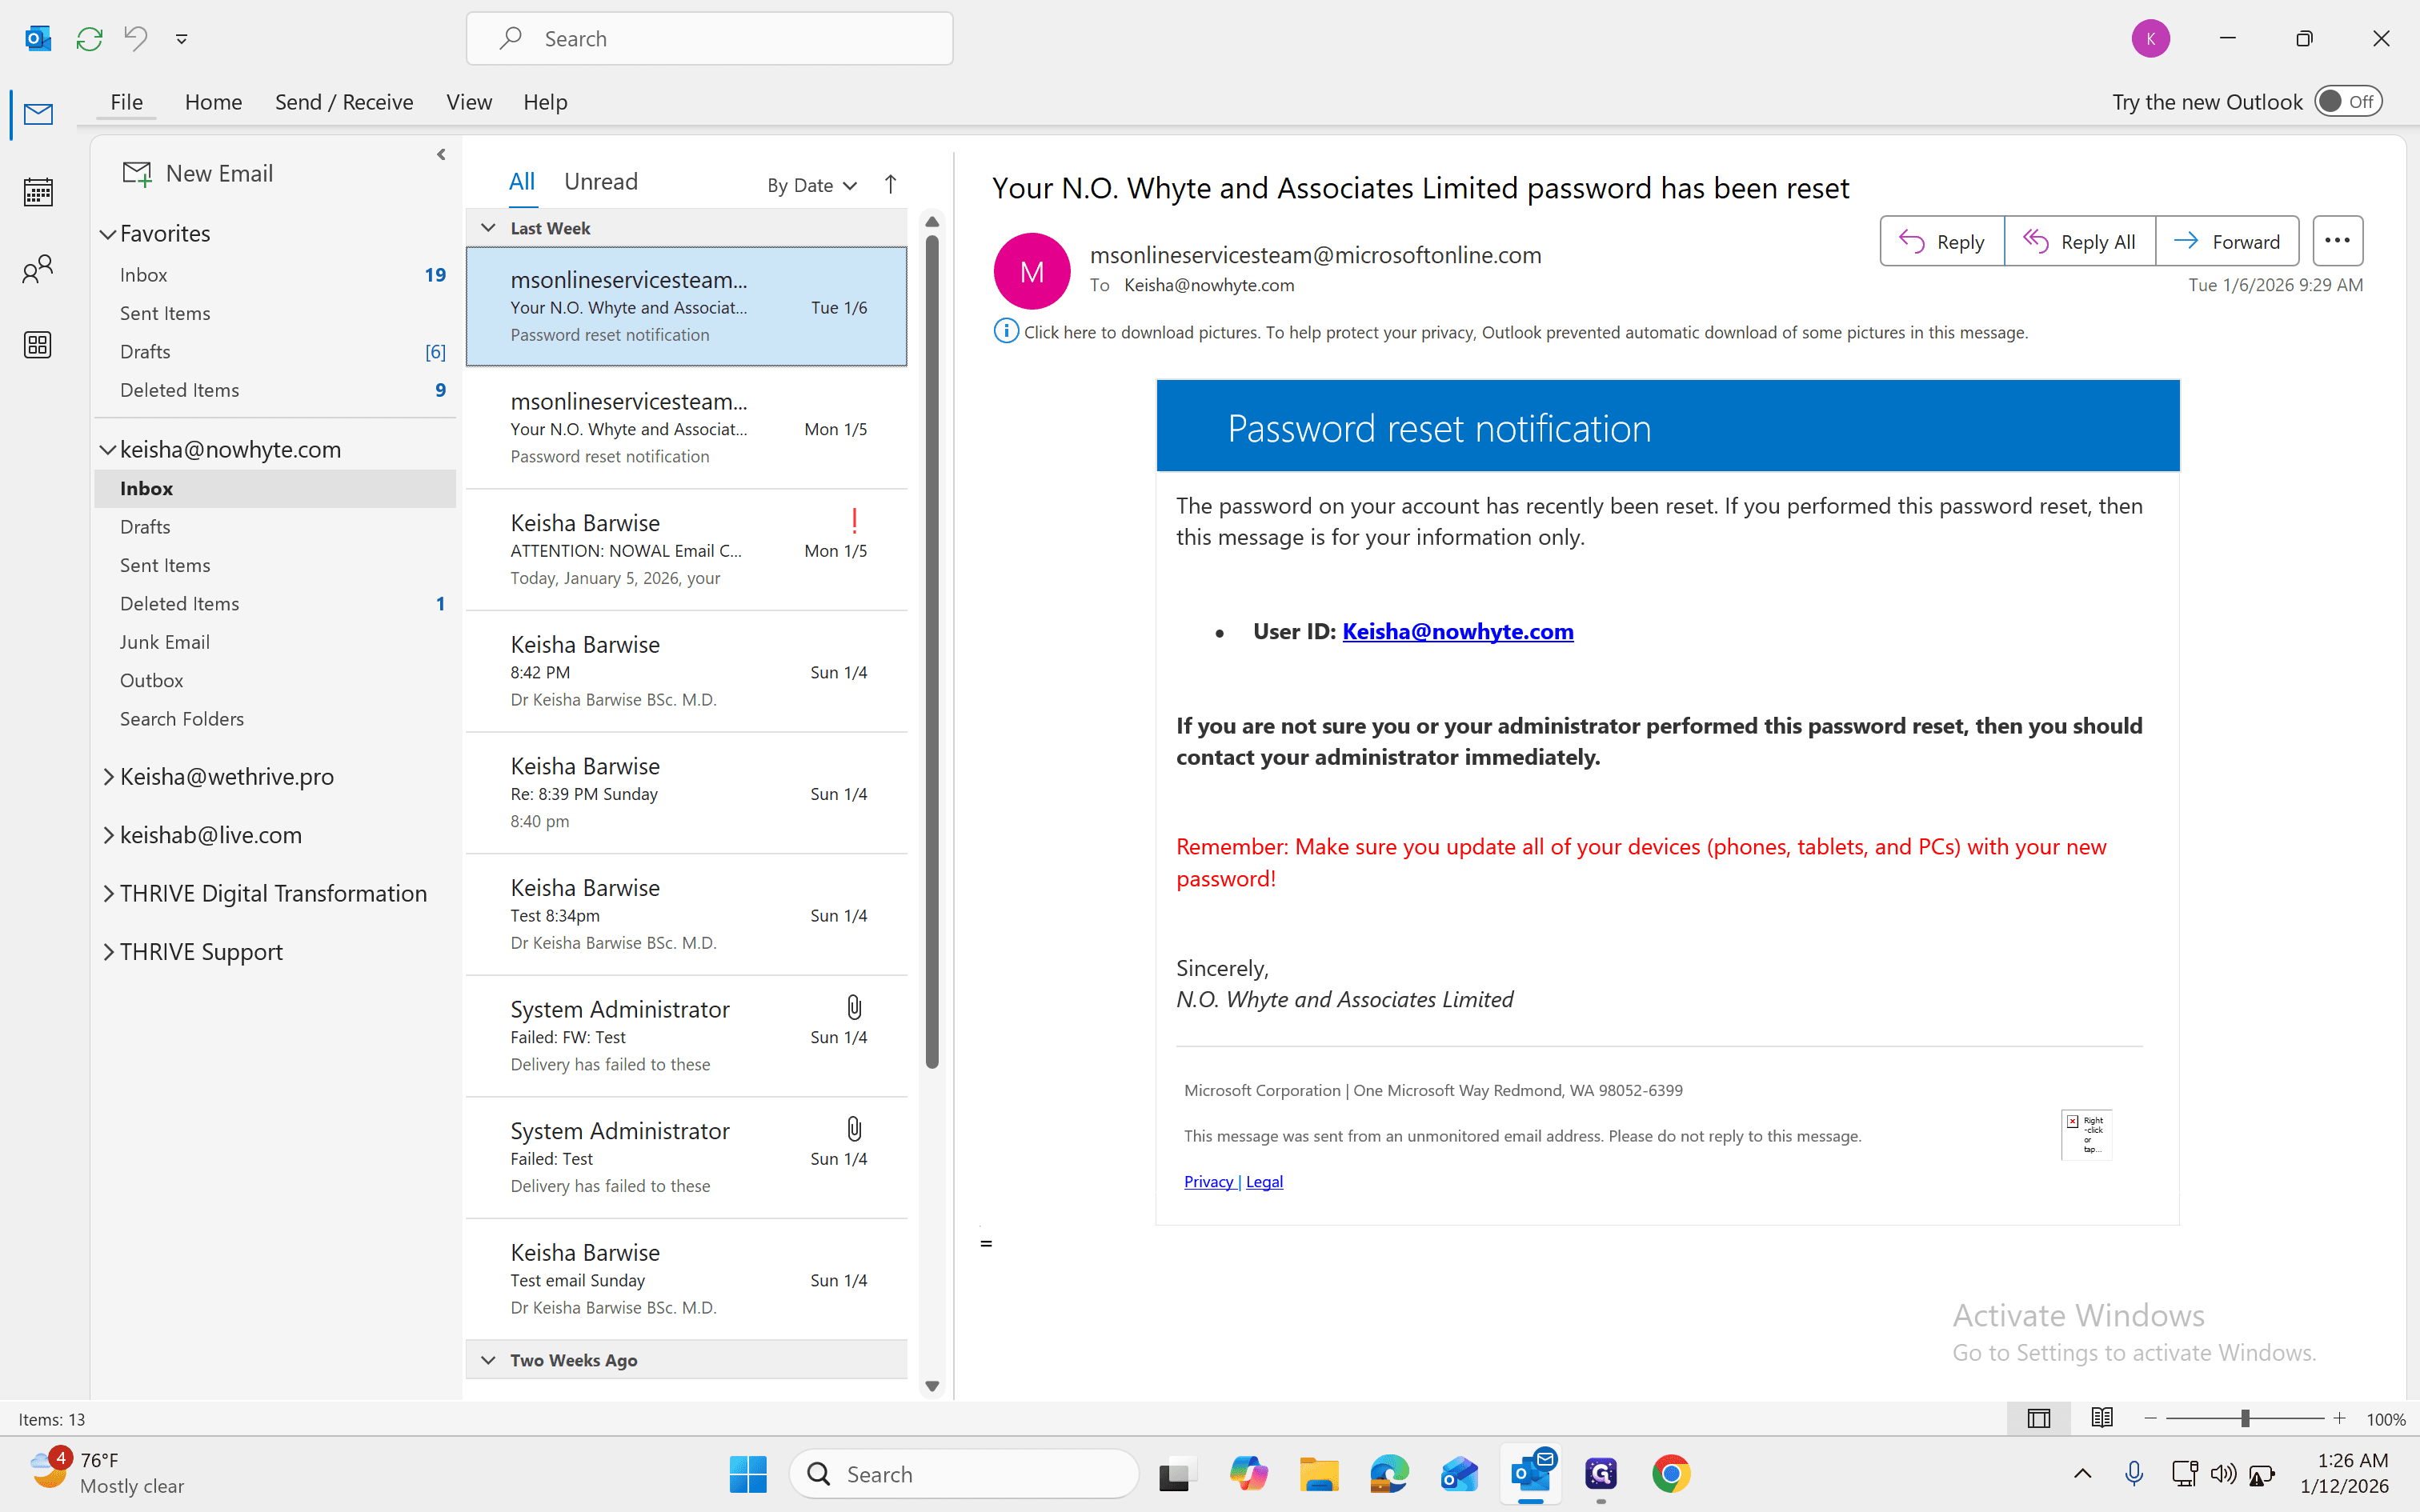Open the Keisha@nowhyte.com User ID link
This screenshot has height=1512, width=2420.
pos(1457,632)
